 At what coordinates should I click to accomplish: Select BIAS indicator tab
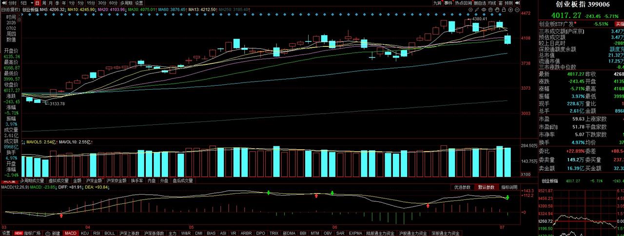click(212, 233)
